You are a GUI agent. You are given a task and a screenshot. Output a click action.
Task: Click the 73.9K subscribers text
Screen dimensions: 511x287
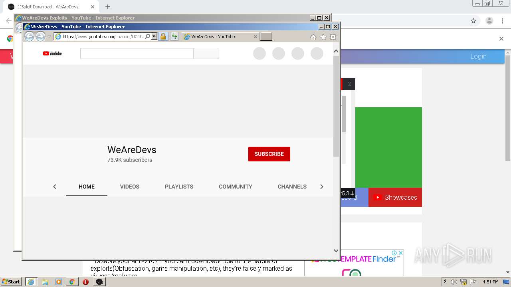130,160
